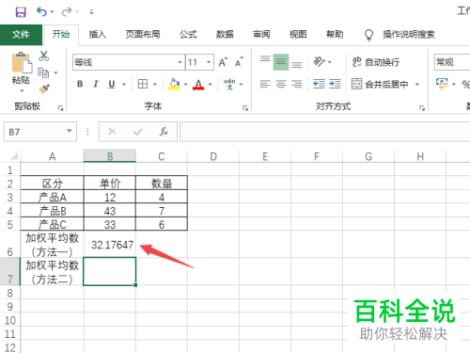Click inside the formula bar input
This screenshot has width=470, height=353.
point(324,132)
